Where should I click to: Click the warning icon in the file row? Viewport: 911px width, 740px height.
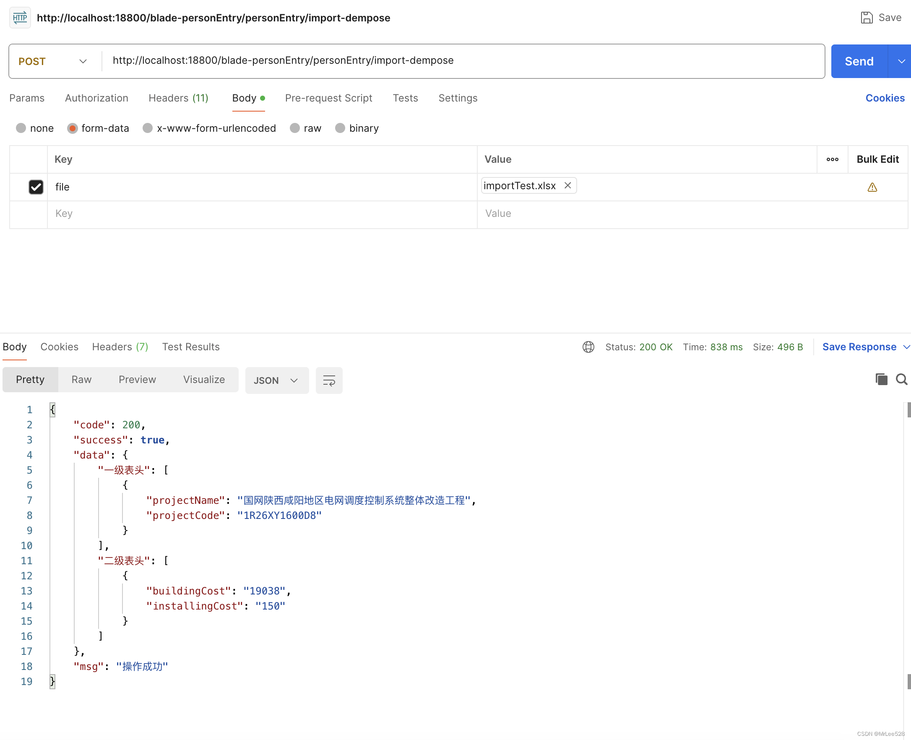point(872,187)
